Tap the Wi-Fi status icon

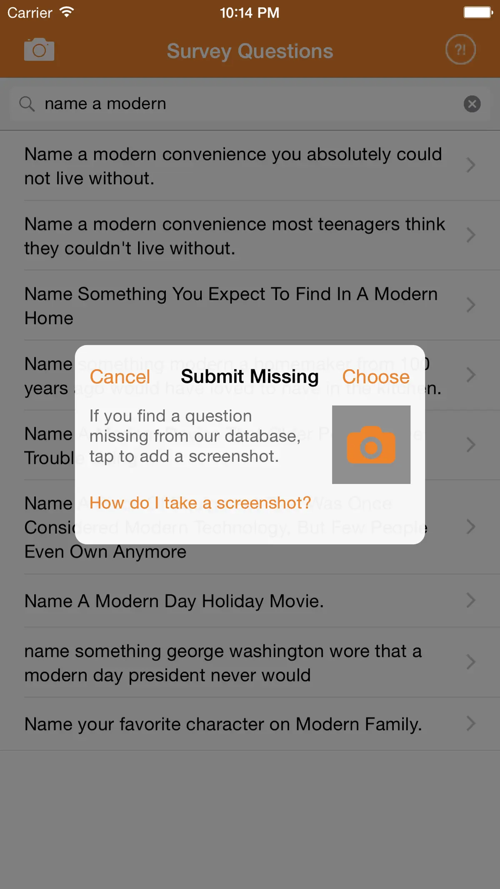(67, 12)
